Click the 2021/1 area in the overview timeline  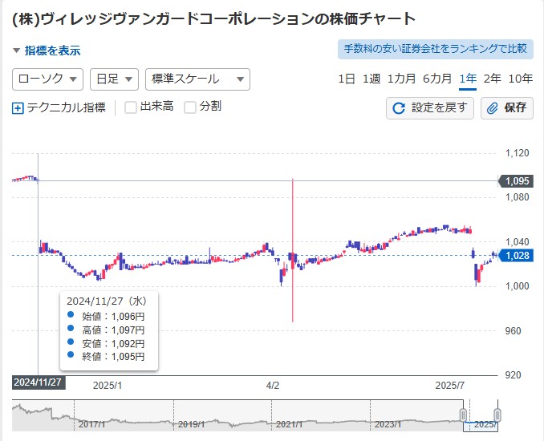[x=290, y=424]
